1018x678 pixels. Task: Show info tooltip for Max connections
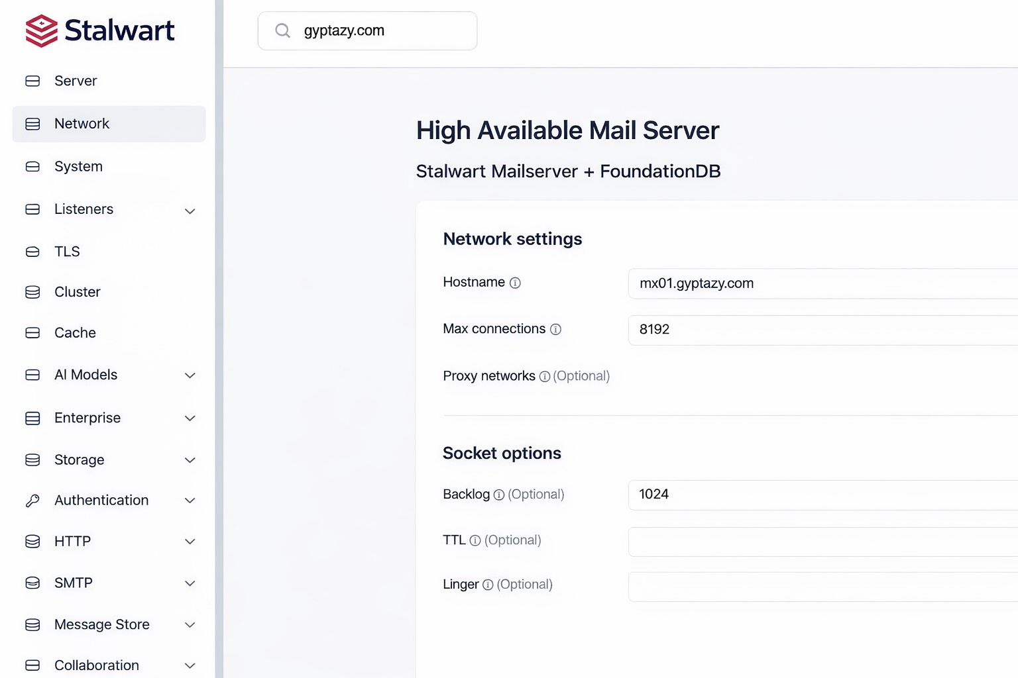pyautogui.click(x=555, y=329)
